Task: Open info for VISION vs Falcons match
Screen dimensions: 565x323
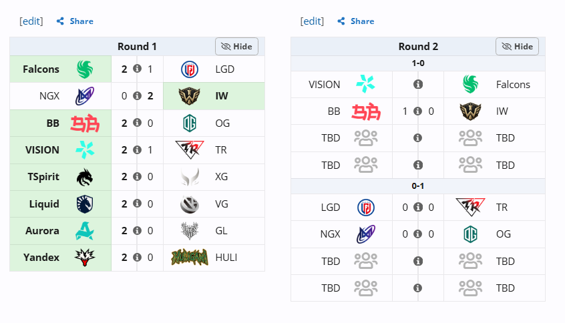Action: click(418, 84)
